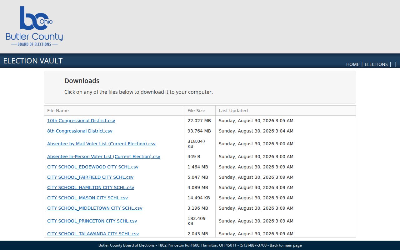Download CITY SCHOOL_PRINCETON CITY SCHL.csv
Image resolution: width=400 pixels, height=250 pixels.
point(92,221)
